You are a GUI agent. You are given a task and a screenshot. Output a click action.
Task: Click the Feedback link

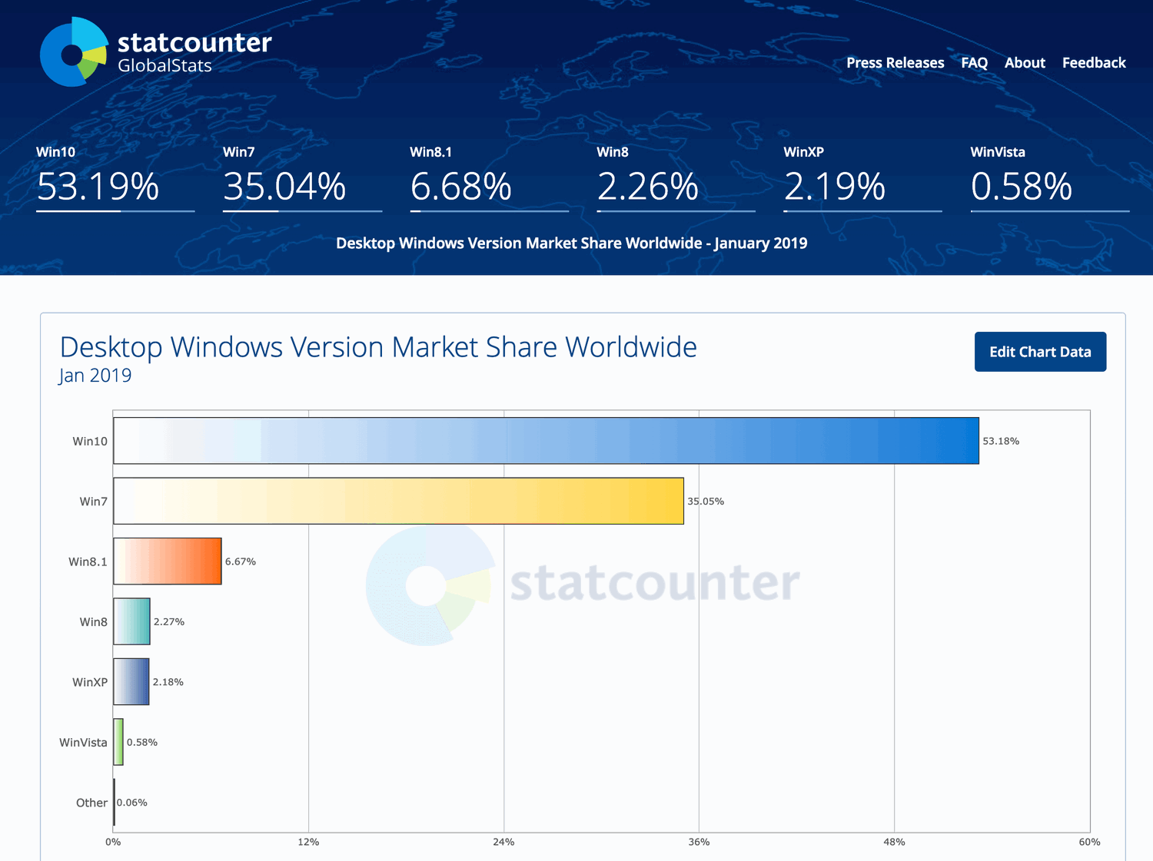pyautogui.click(x=1093, y=63)
